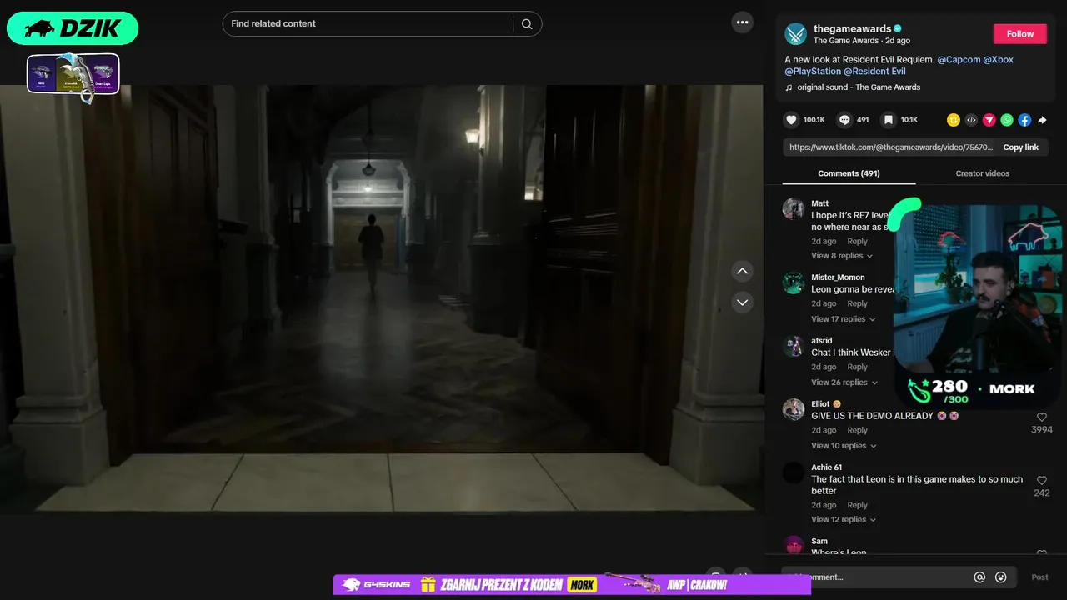This screenshot has height=600, width=1067.
Task: Reply to Achie 61's comment
Action: (x=857, y=505)
